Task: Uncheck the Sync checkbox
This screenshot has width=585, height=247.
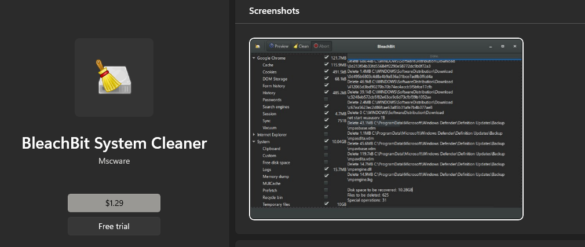Action: (x=327, y=120)
